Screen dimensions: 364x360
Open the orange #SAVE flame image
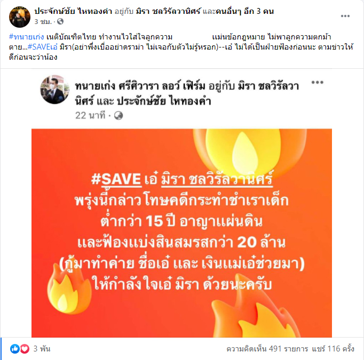181,233
